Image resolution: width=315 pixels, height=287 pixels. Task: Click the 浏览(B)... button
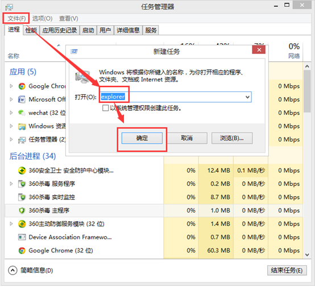(x=232, y=138)
